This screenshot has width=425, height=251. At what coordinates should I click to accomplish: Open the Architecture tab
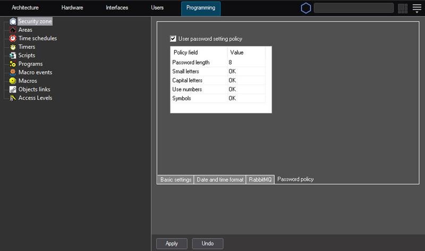pyautogui.click(x=25, y=7)
